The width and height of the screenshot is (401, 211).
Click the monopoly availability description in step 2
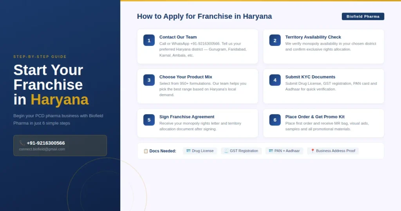(331, 46)
